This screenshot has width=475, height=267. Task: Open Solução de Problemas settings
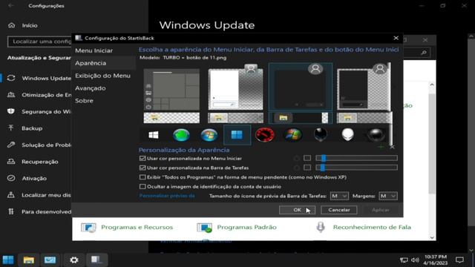[x=39, y=145]
